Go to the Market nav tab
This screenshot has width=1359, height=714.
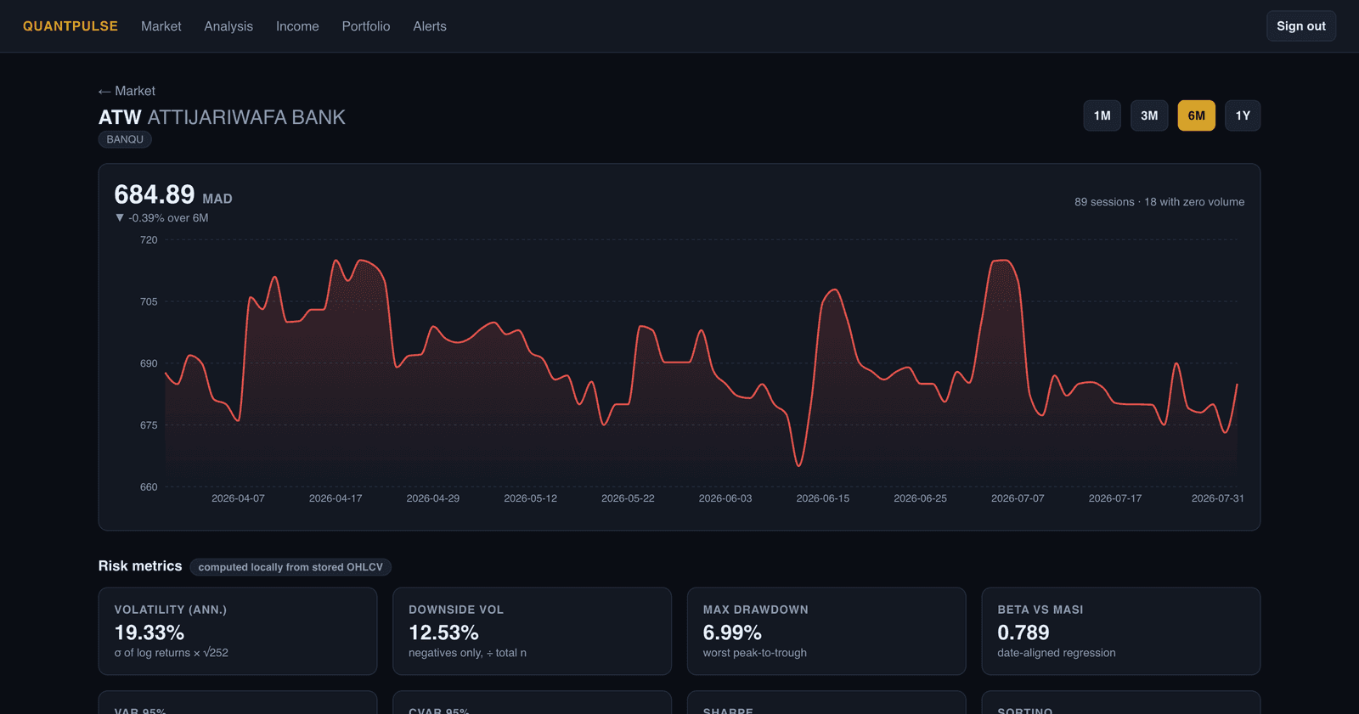point(161,26)
